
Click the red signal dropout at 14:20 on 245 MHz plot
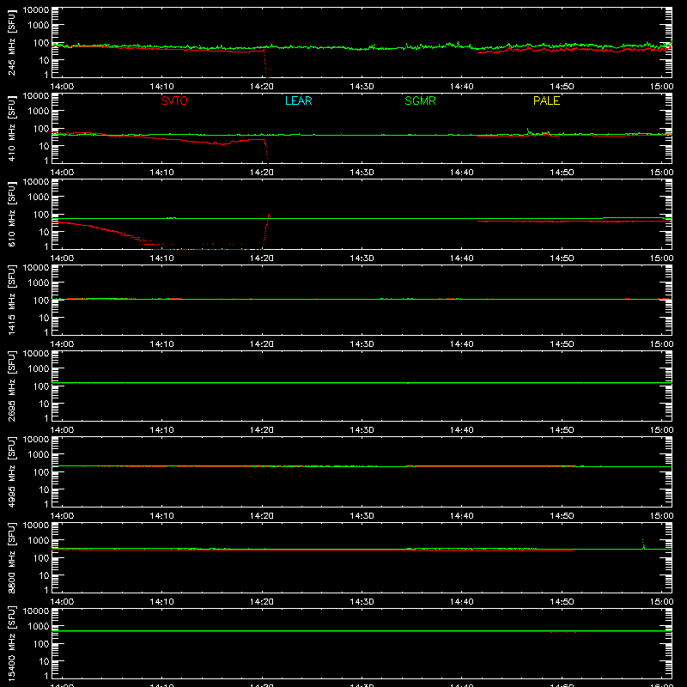266,65
